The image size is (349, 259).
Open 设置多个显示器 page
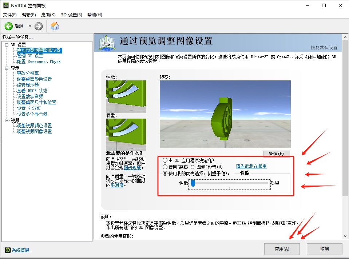coord(32,114)
